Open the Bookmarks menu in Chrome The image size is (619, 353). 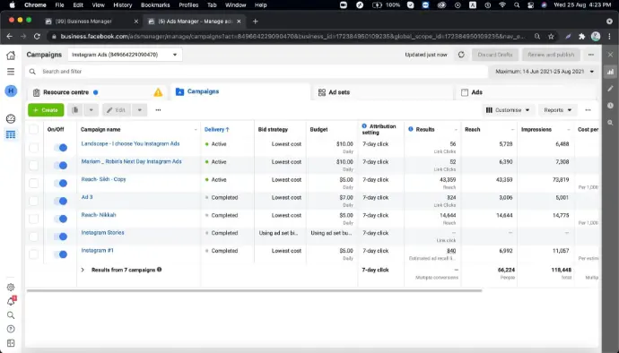click(155, 5)
